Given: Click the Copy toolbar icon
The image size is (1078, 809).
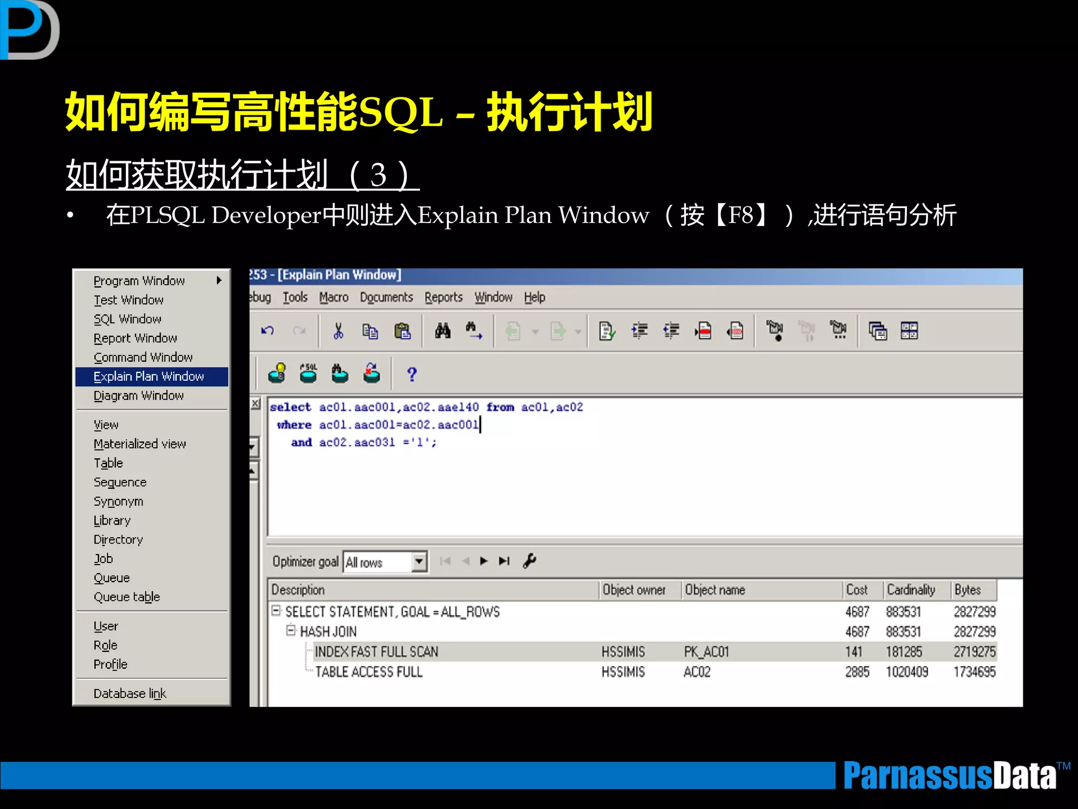Looking at the screenshot, I should 370,331.
